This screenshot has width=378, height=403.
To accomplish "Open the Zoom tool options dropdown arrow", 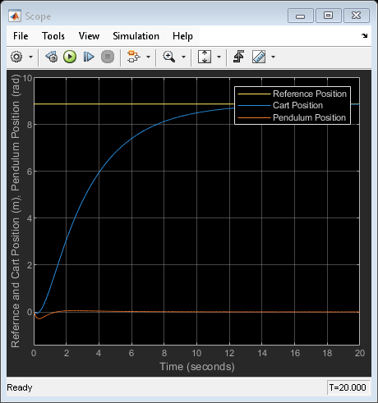I will (x=183, y=57).
